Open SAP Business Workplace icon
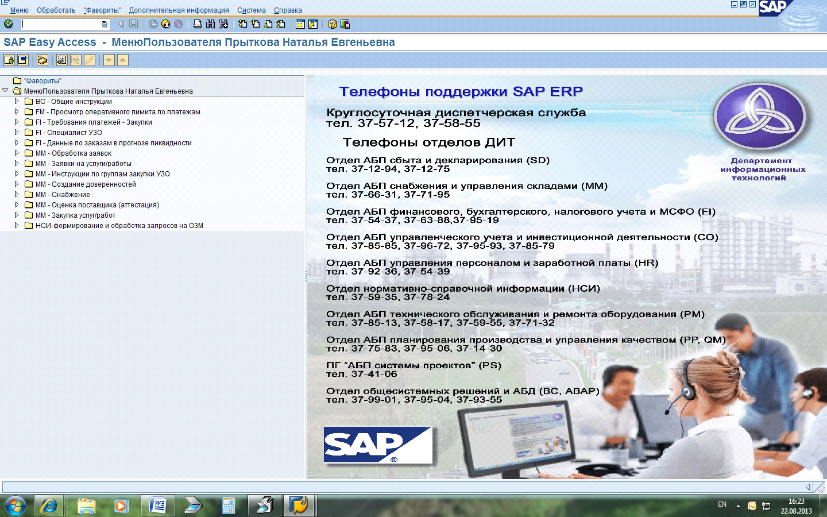Screen dimensions: 827x517 (42, 60)
